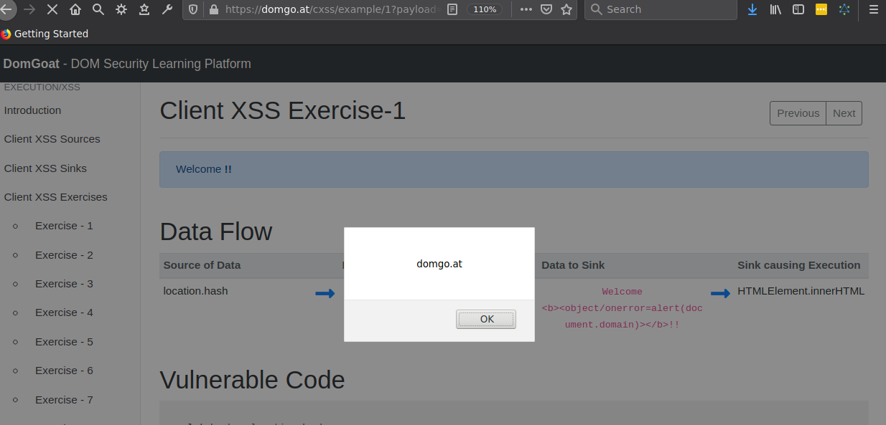Click the padlock site security icon
The height and width of the screenshot is (425, 886).
[213, 9]
